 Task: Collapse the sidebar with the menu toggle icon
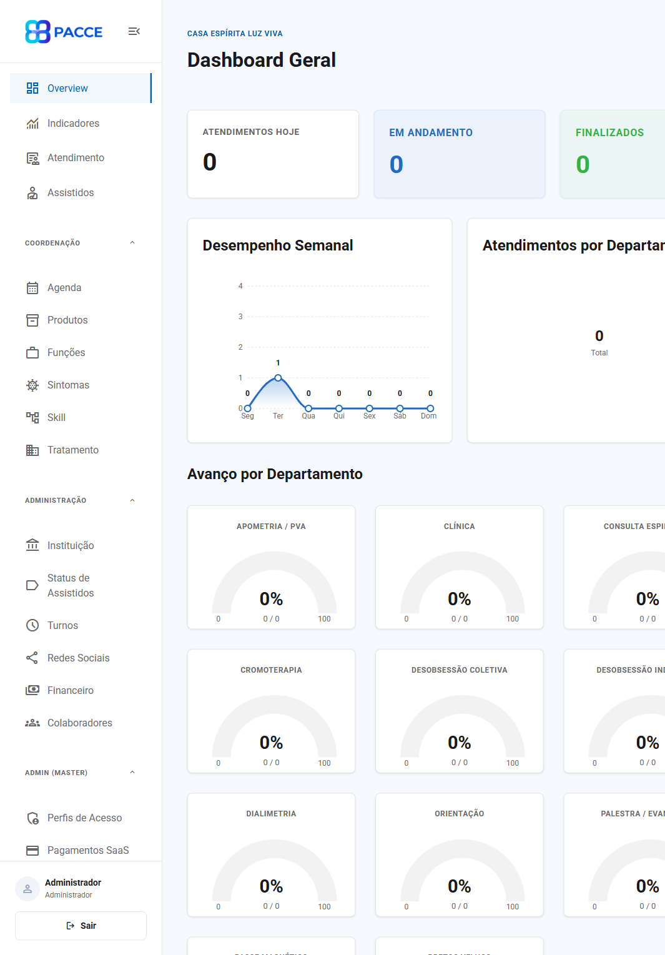click(x=134, y=31)
